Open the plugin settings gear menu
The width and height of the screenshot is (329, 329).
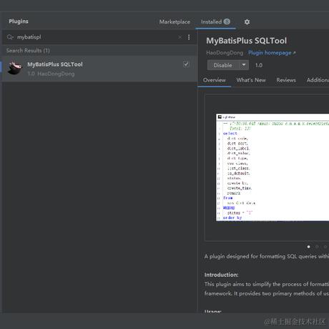pos(247,22)
